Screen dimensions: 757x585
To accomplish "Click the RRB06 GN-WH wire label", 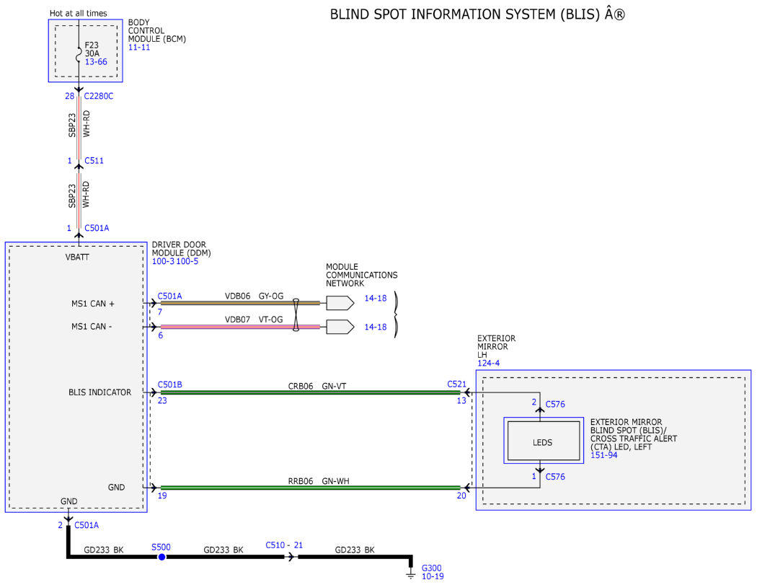I will 319,481.
